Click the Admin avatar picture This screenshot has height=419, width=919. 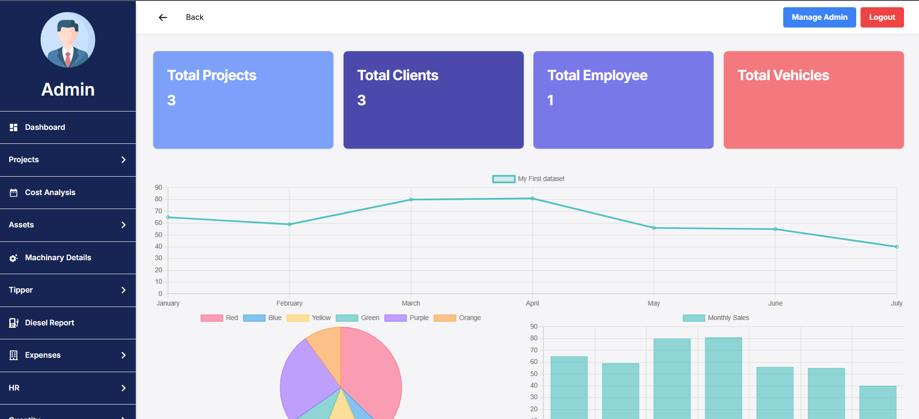pos(68,40)
